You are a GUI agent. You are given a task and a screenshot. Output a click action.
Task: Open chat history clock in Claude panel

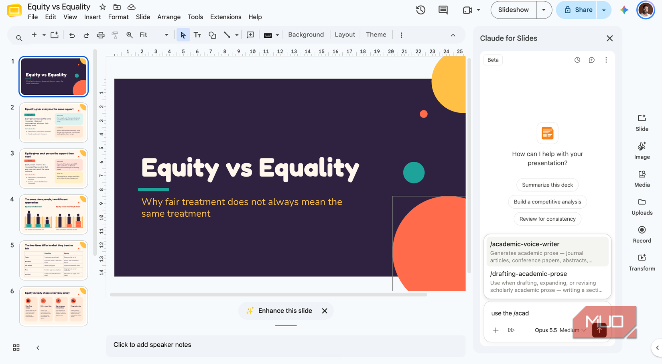coord(577,60)
